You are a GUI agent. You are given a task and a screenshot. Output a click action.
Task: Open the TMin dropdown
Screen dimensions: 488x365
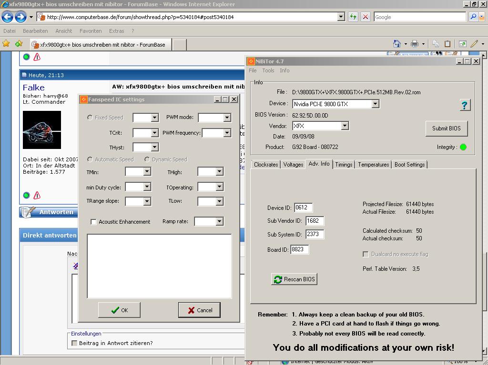click(x=147, y=172)
